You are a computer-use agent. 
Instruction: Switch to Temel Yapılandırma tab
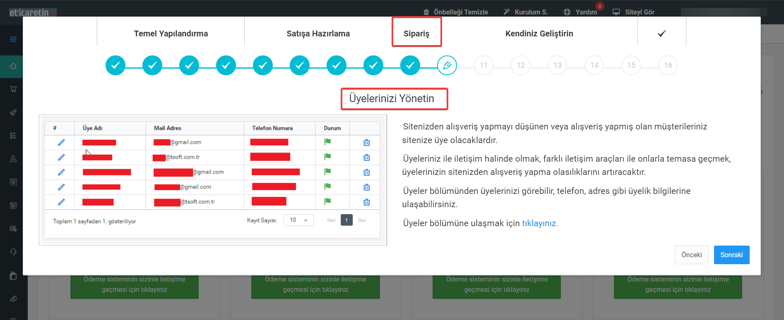coord(171,33)
